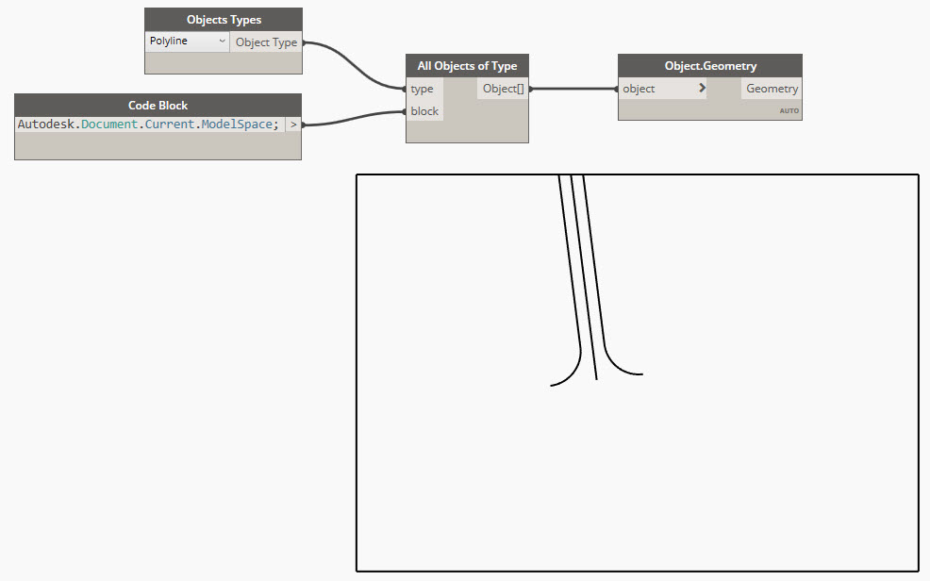Click the AUTO lacing indicator

(789, 111)
